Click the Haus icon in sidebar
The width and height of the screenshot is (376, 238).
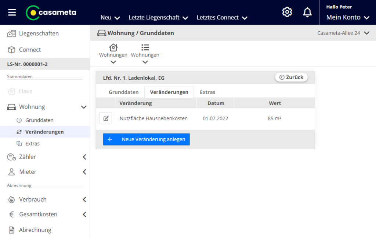pyautogui.click(x=11, y=91)
